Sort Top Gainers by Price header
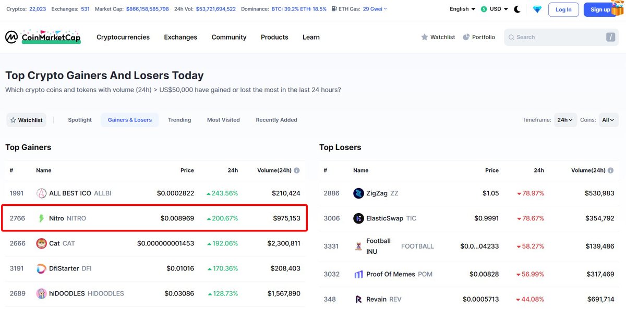Viewport: 626px width, 309px height. [187, 170]
